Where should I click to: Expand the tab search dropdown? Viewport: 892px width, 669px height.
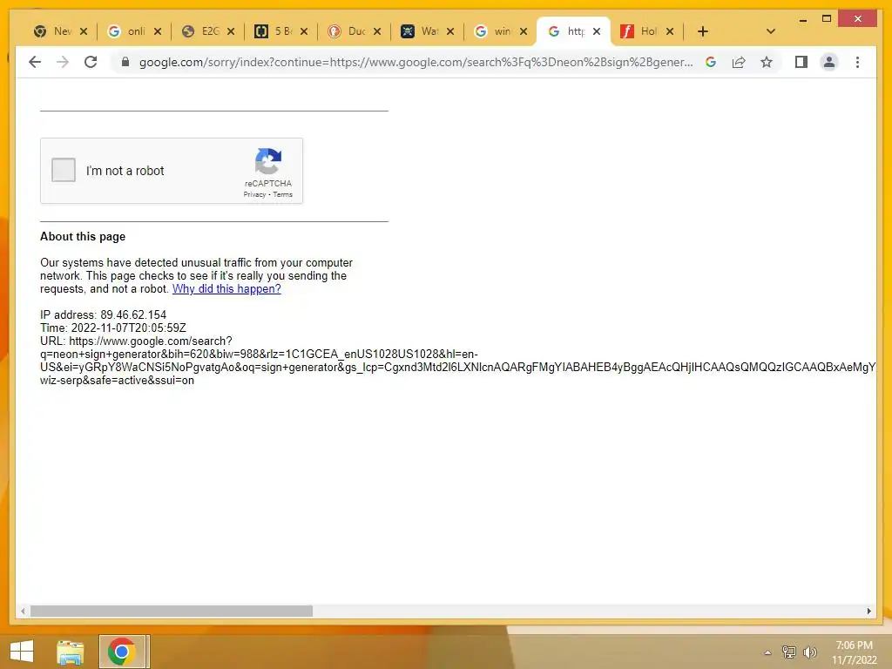tap(770, 31)
